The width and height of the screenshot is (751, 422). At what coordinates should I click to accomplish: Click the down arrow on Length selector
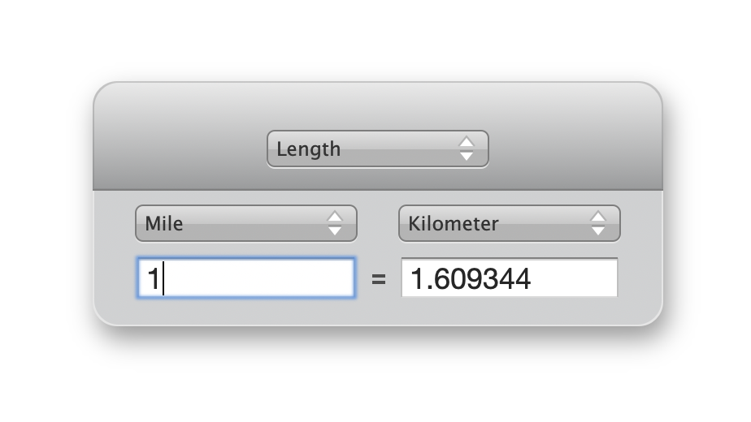(466, 156)
